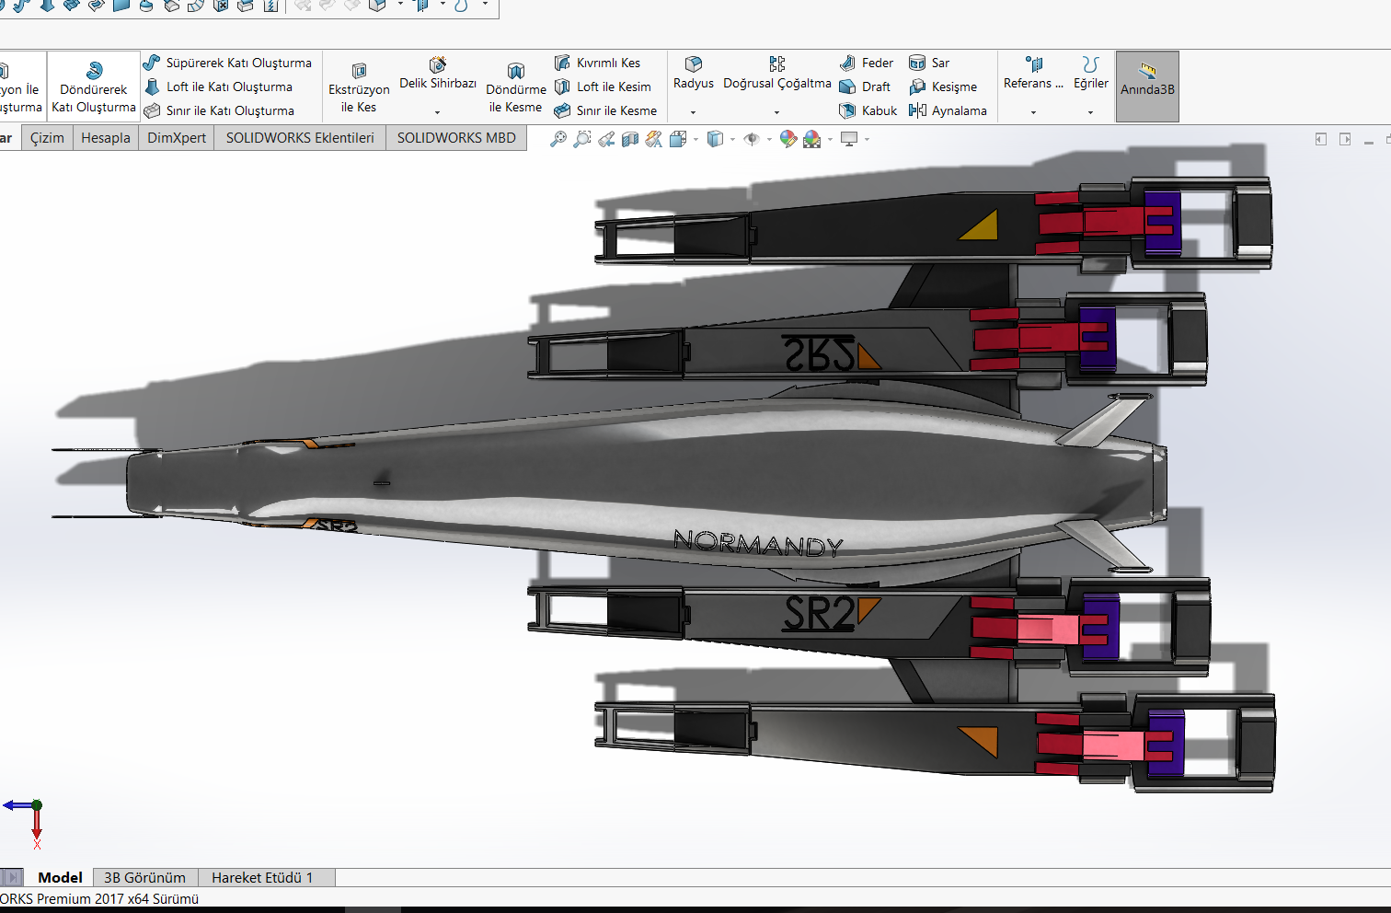This screenshot has width=1391, height=913.
Task: Click Previous View icon
Action: (x=606, y=139)
